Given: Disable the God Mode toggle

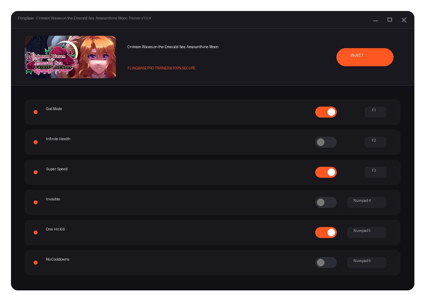Looking at the screenshot, I should (326, 112).
